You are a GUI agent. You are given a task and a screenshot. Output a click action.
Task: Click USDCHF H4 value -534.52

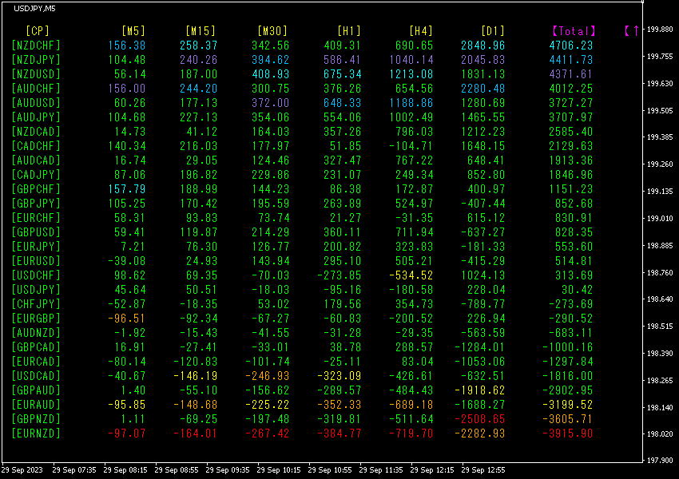[x=411, y=275]
